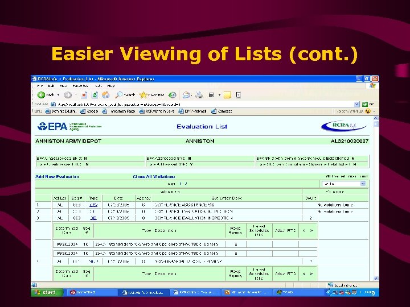Click 'No violations found' in row 1

coord(335,205)
